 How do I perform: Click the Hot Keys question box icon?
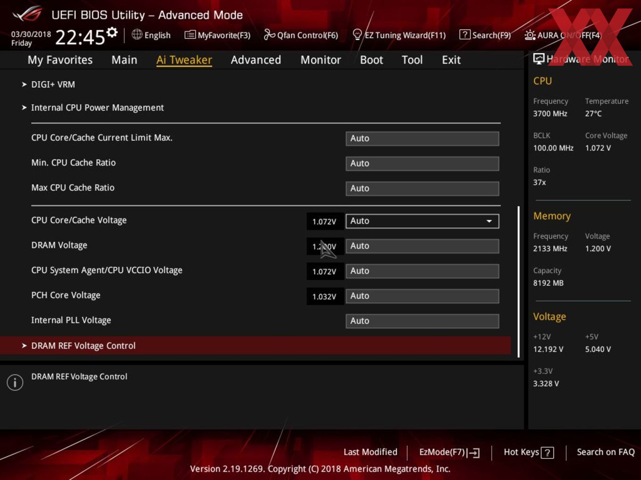(x=547, y=453)
